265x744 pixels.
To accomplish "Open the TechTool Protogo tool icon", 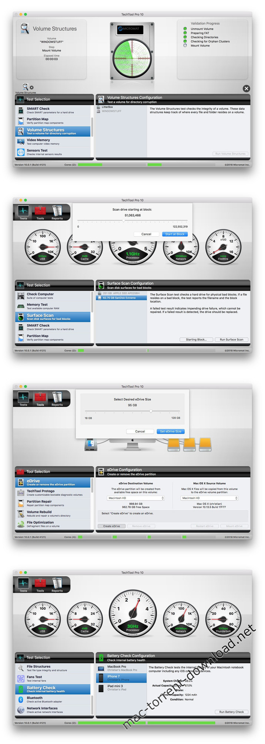I will (21, 493).
